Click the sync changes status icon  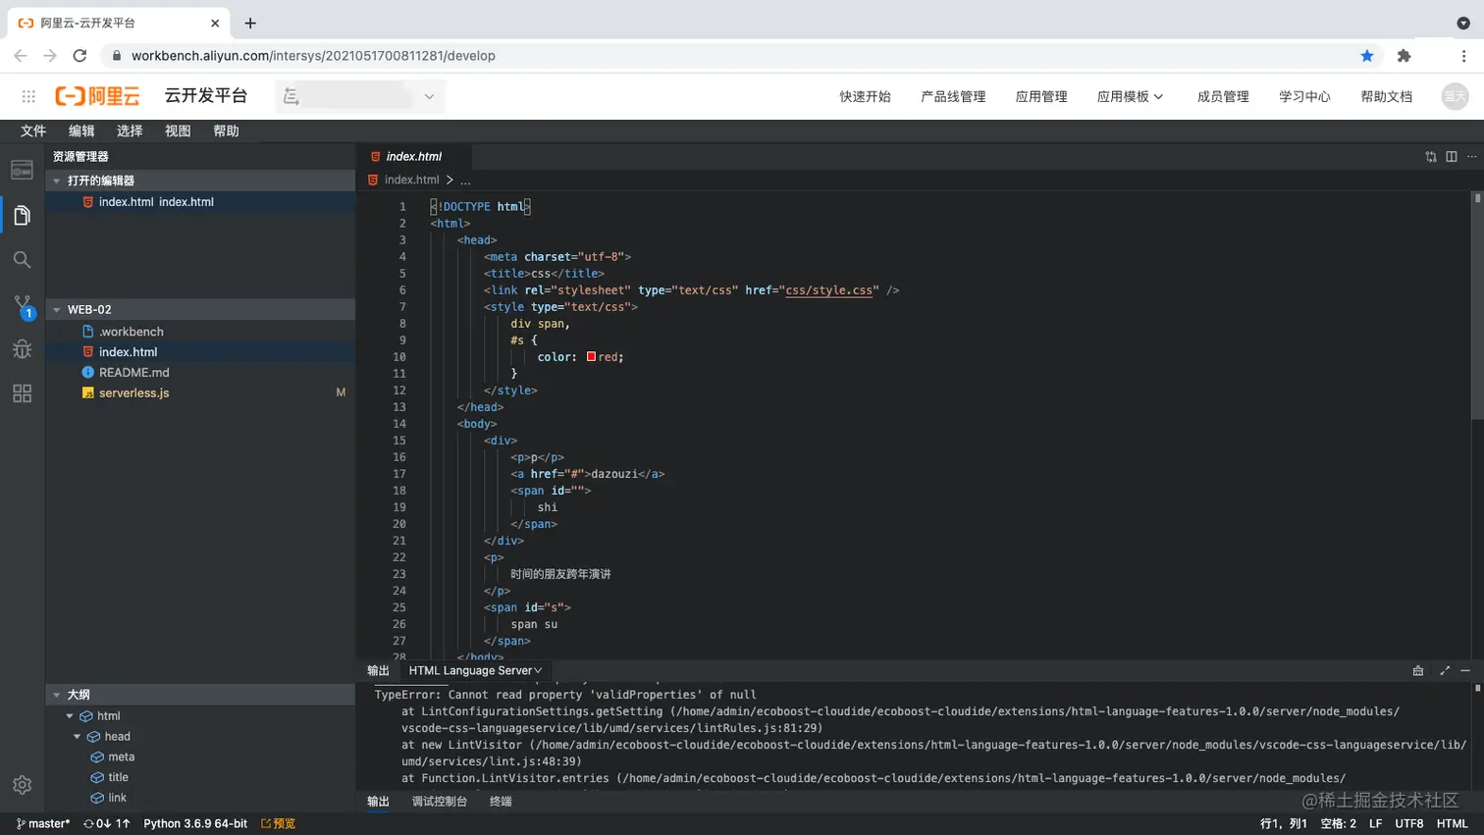[107, 824]
